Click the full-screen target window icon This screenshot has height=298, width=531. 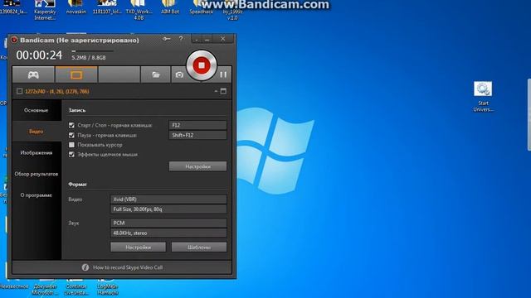(x=223, y=91)
